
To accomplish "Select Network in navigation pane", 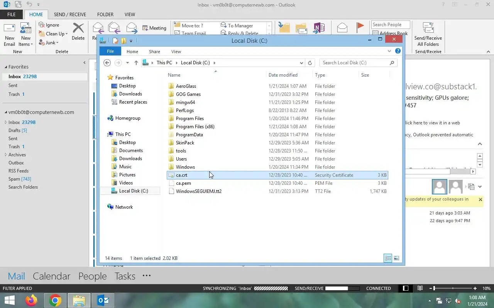I will [x=124, y=207].
